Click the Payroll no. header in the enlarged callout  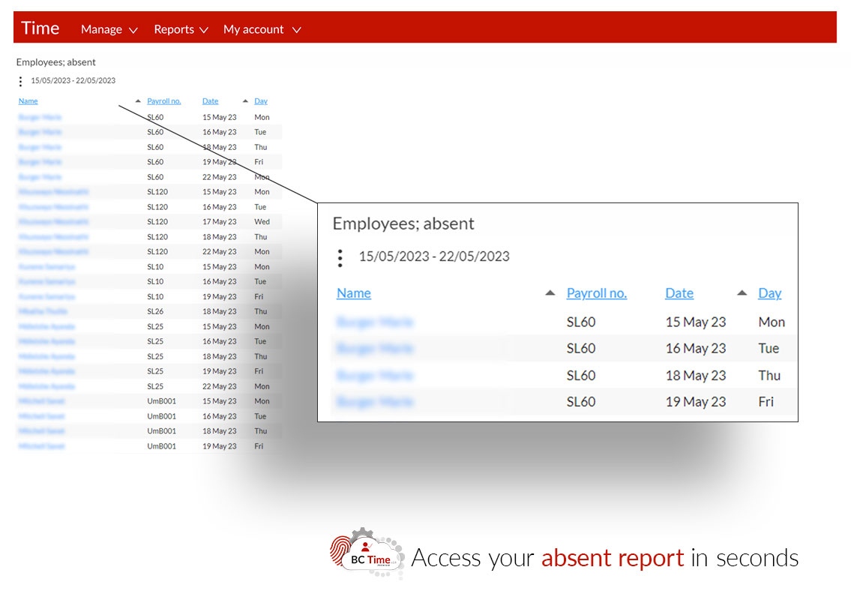pos(596,293)
